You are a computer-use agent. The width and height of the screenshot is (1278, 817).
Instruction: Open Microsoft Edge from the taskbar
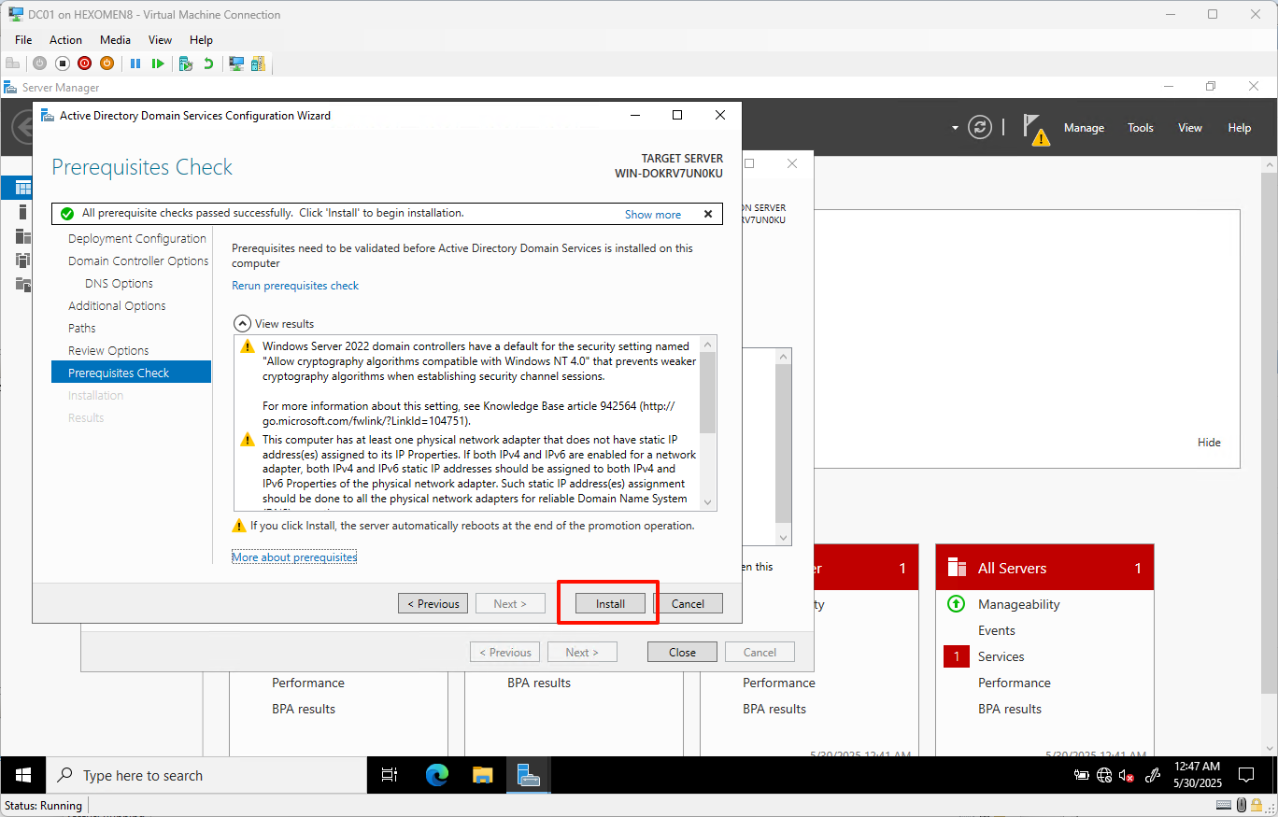coord(436,775)
